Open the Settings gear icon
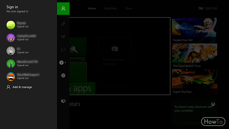 pyautogui.click(x=63, y=75)
